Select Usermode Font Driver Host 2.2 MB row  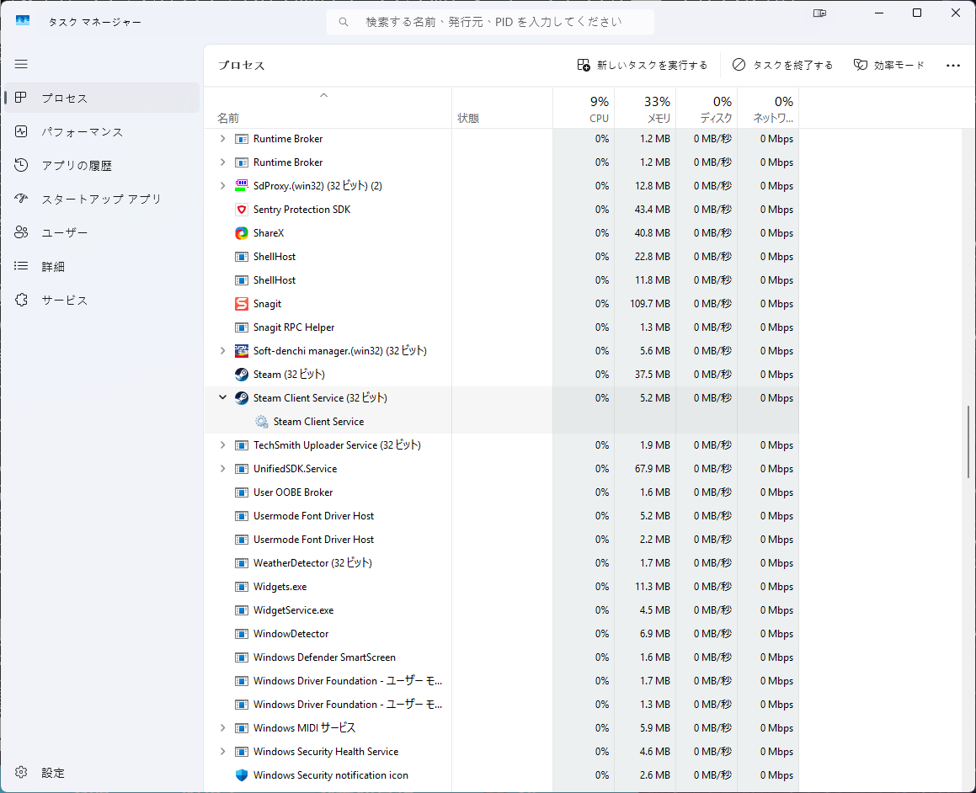pos(502,540)
